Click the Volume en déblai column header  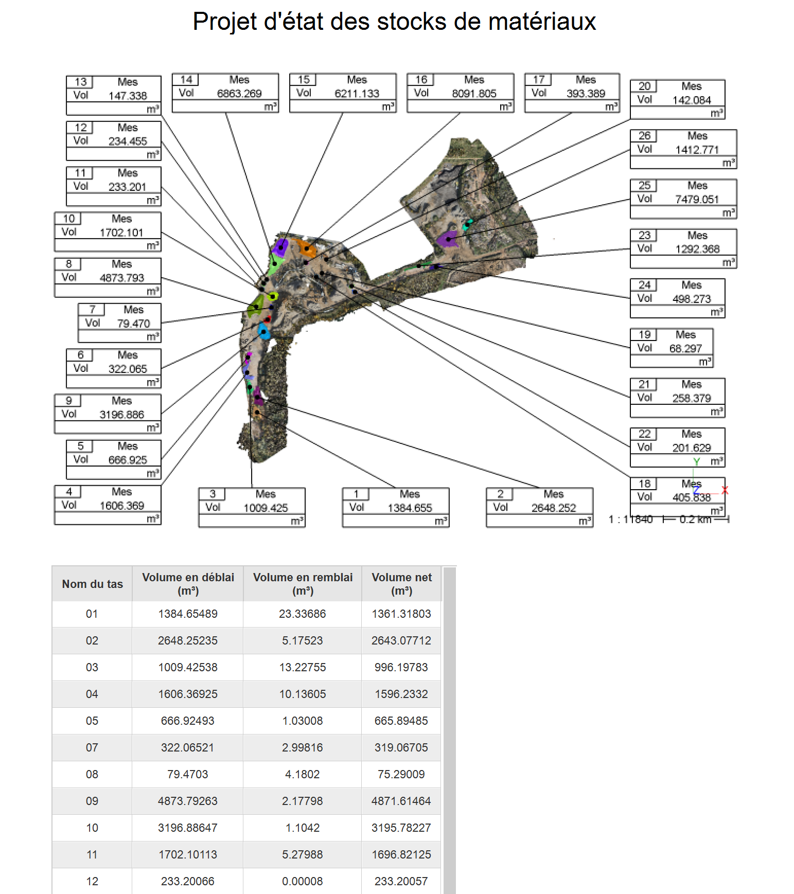click(188, 584)
